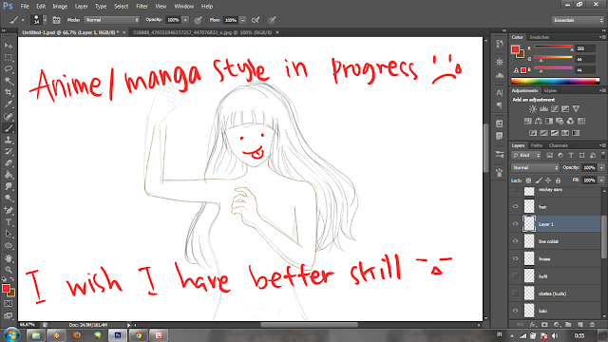Select the Magic Wand tool
The height and width of the screenshot is (342, 608).
9,81
